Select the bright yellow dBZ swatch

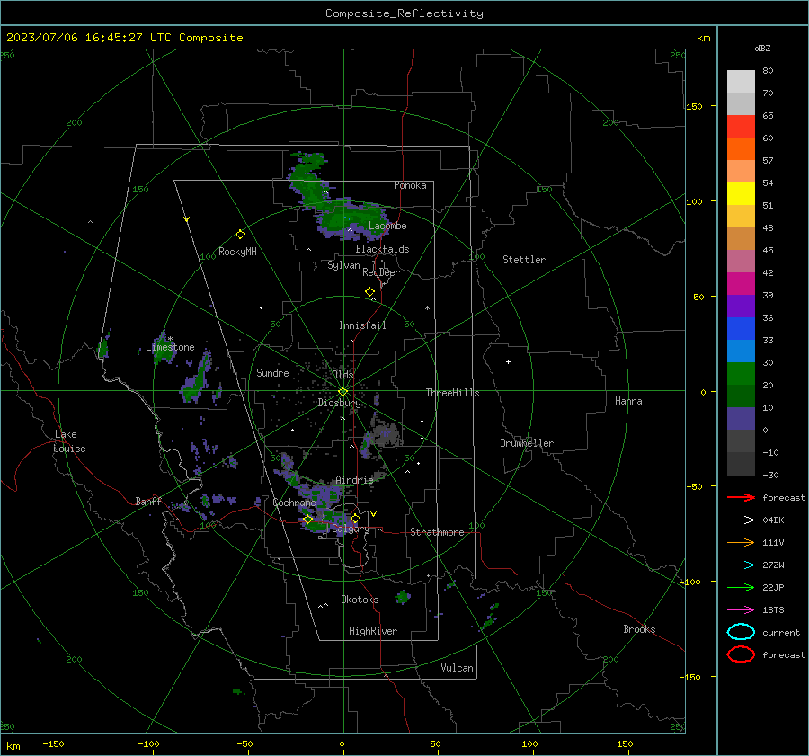click(741, 193)
